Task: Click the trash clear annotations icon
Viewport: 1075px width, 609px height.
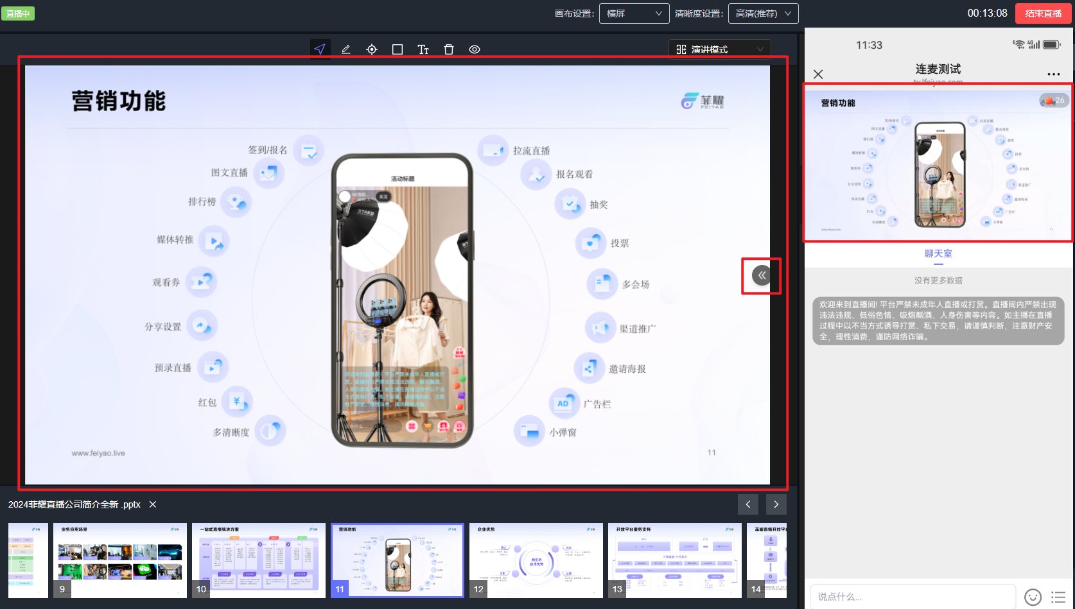Action: 449,49
